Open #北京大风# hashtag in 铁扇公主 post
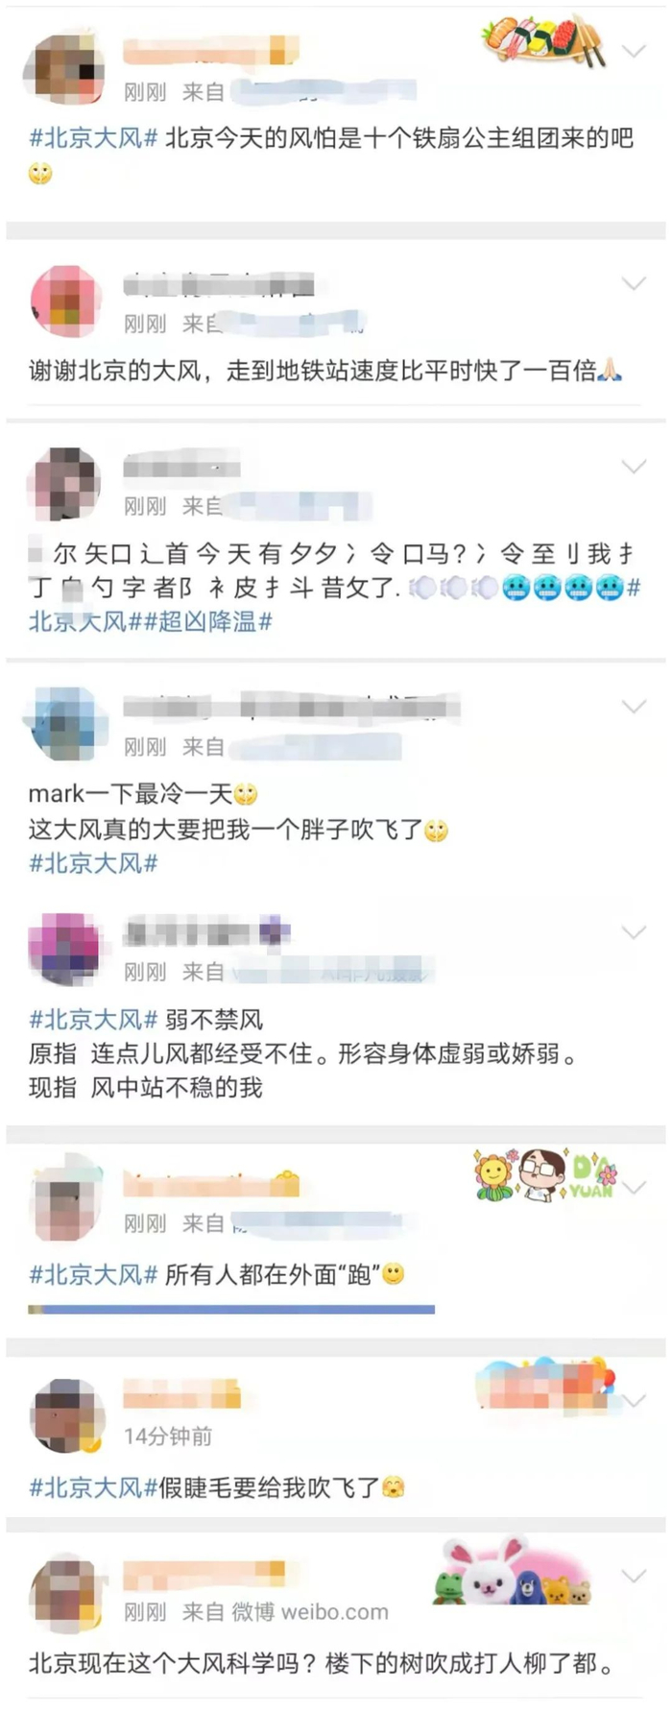672x1713 pixels. pyautogui.click(x=93, y=138)
